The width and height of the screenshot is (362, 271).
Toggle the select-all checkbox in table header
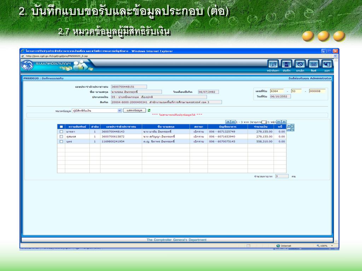(x=61, y=127)
